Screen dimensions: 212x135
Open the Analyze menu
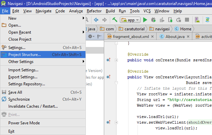click(x=76, y=11)
